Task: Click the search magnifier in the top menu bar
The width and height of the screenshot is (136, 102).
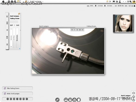Action: [131, 1]
